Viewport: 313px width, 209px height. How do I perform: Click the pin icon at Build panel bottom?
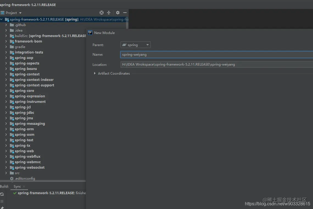point(2,208)
